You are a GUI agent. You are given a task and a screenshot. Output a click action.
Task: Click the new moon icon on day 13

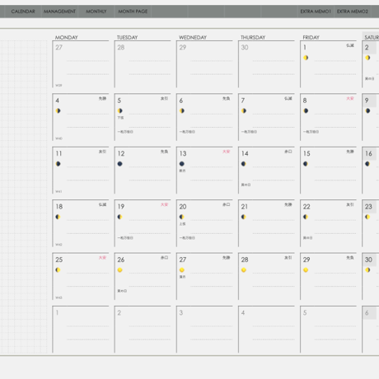[x=182, y=164]
